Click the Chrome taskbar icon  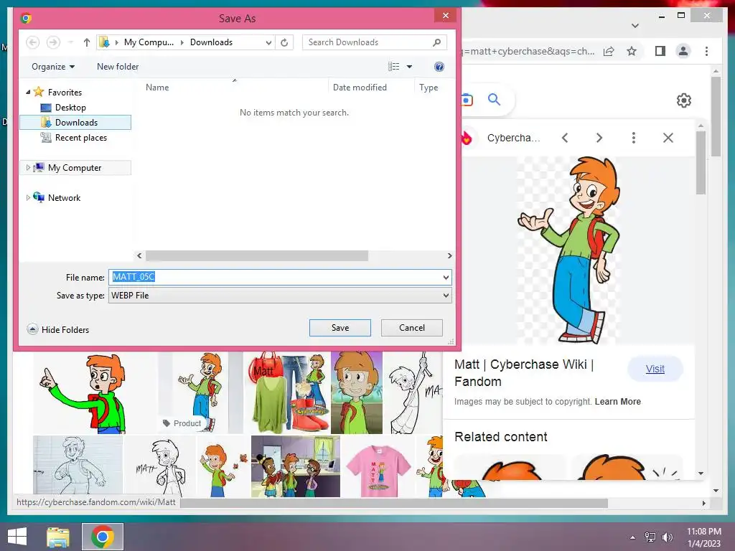coord(103,537)
